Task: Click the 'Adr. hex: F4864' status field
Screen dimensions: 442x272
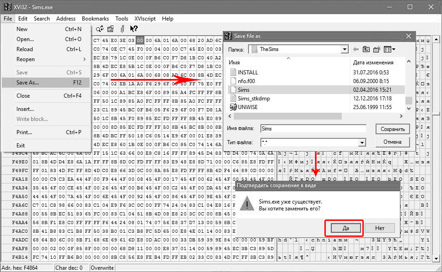Action: tap(27, 268)
